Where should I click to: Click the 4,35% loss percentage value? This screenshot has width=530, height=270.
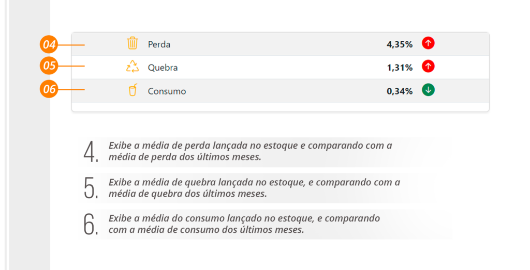coord(400,44)
